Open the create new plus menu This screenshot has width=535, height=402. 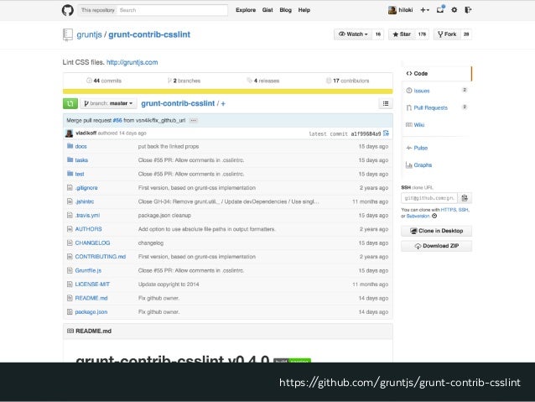coord(424,10)
